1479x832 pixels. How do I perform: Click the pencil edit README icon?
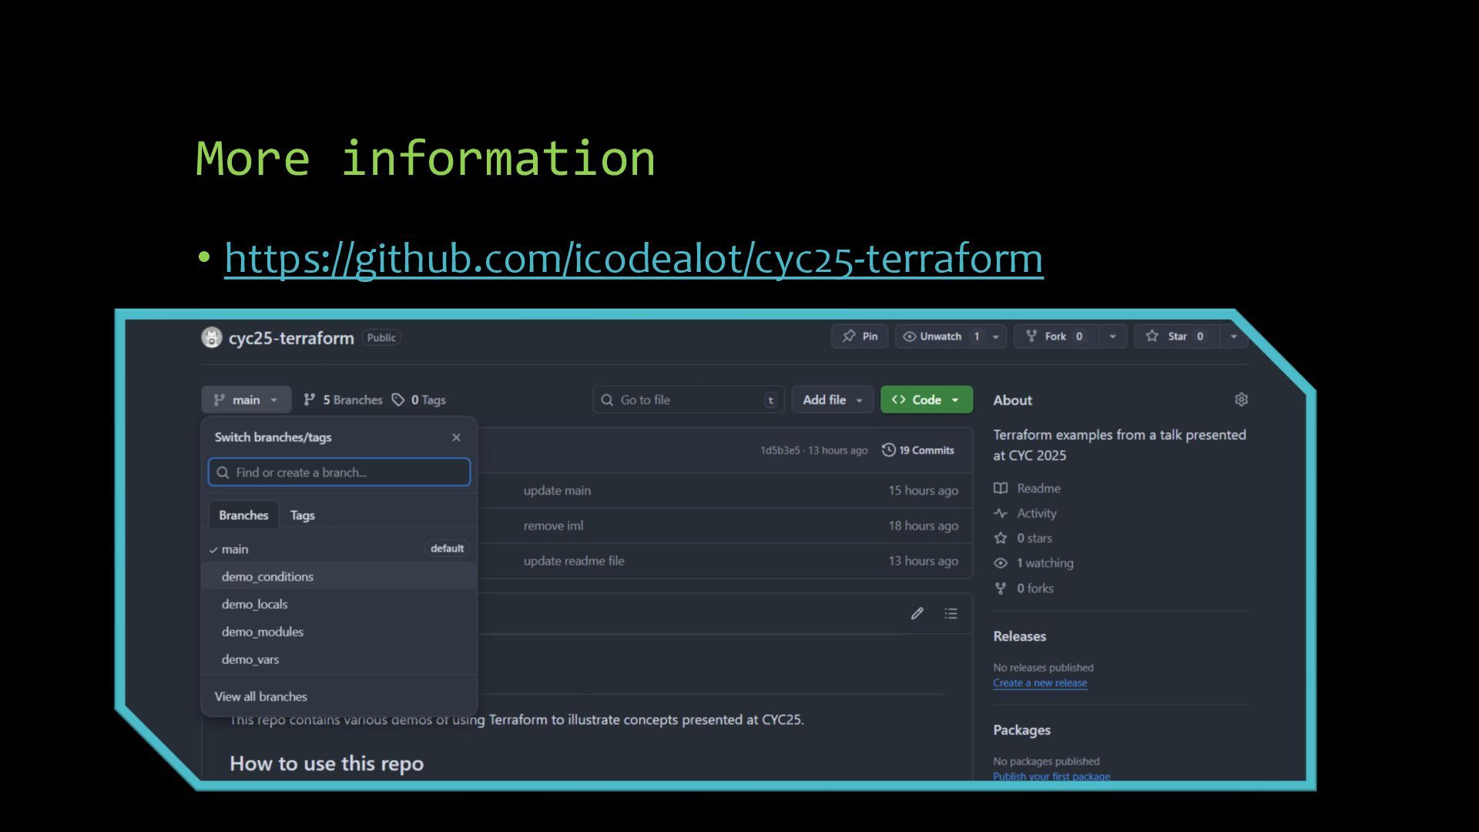point(917,613)
